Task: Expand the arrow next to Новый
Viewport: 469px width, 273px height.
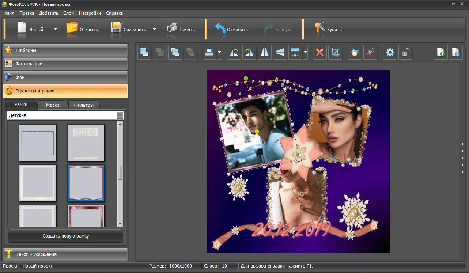Action: tap(56, 29)
